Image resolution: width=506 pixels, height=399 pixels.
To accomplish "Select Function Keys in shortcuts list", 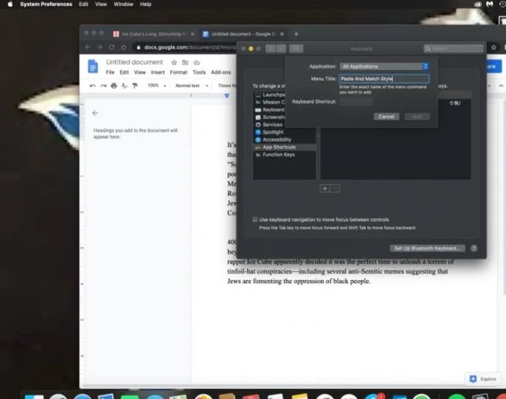I will (275, 155).
